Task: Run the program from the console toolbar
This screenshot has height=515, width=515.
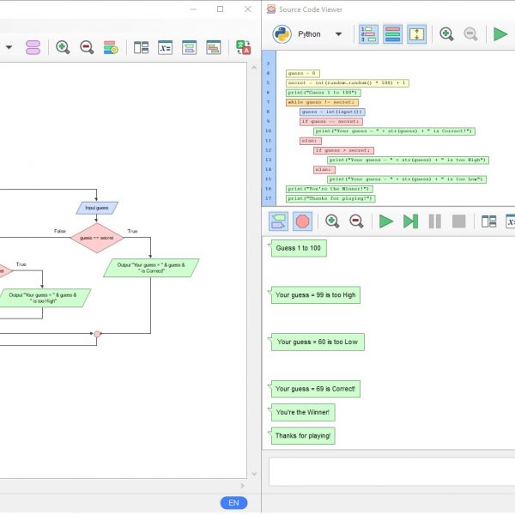Action: (x=386, y=221)
